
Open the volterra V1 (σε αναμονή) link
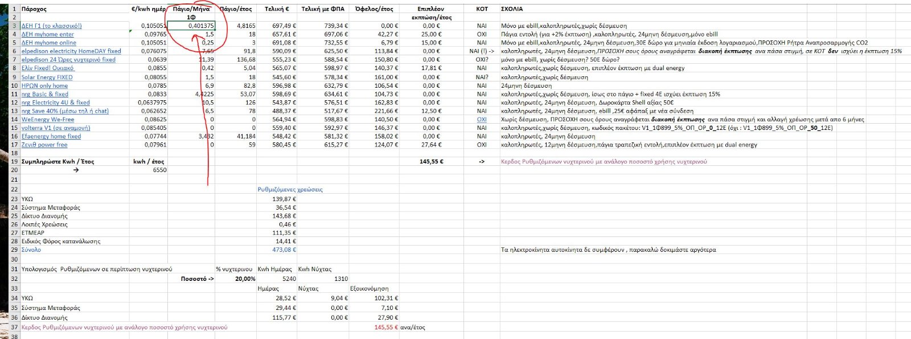click(56, 128)
